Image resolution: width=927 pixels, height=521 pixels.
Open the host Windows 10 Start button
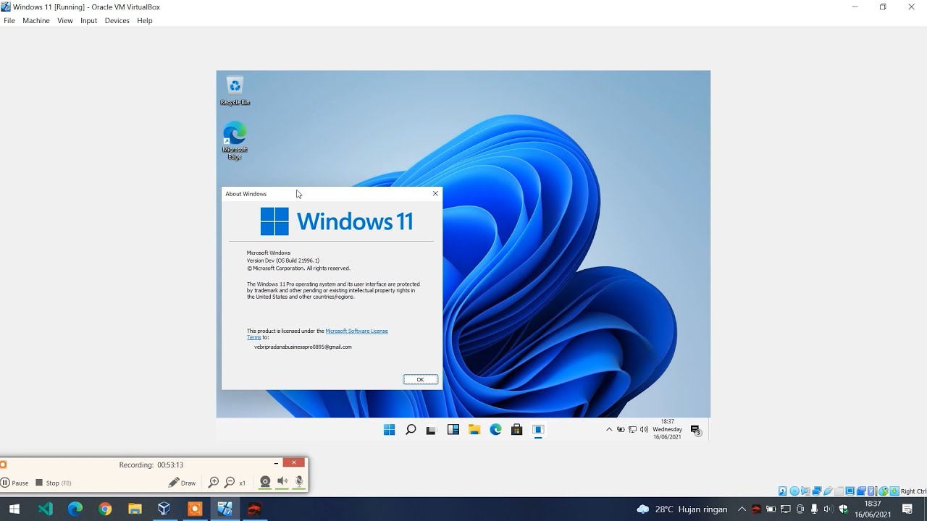pyautogui.click(x=14, y=509)
